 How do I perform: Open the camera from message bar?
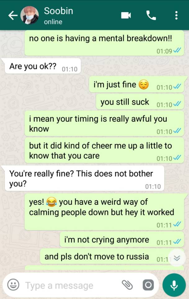coord(148,285)
